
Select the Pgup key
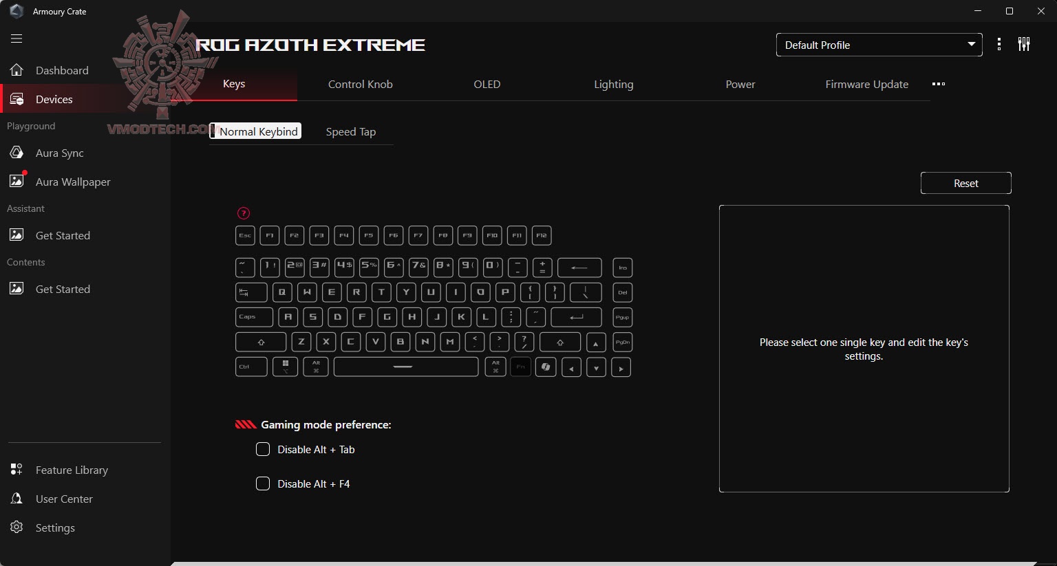pyautogui.click(x=622, y=317)
